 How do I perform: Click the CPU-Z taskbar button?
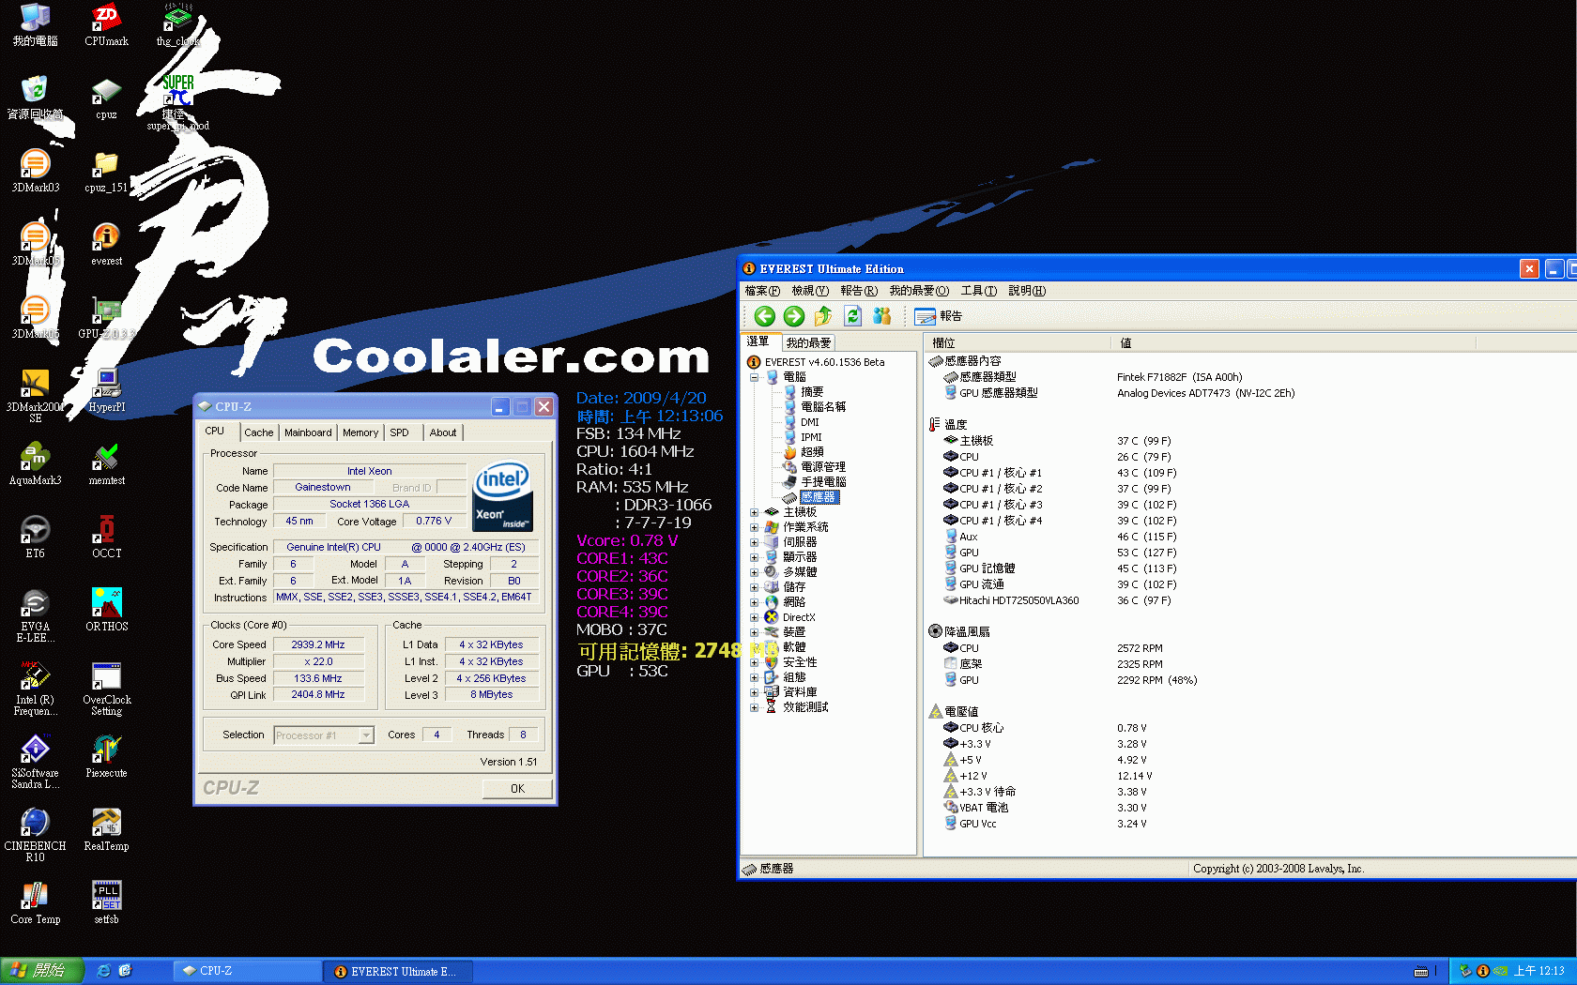pos(248,971)
